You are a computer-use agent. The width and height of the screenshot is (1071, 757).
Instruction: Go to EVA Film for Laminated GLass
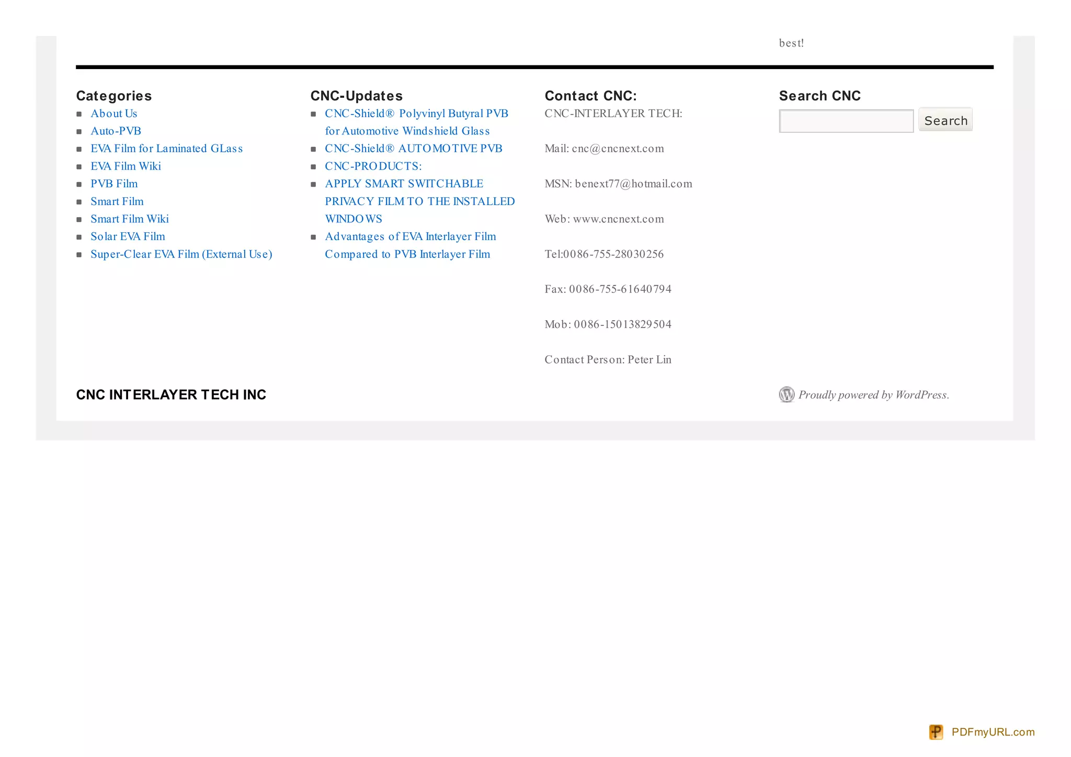166,149
